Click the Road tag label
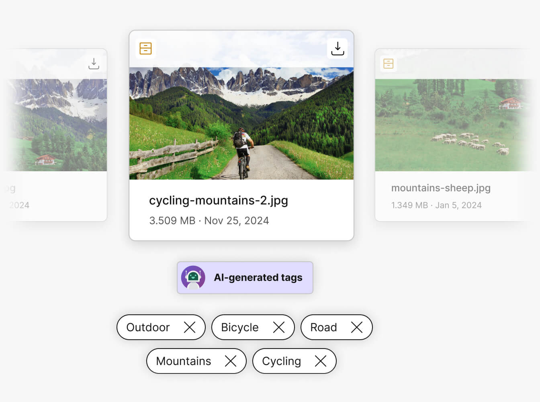This screenshot has width=540, height=402. pyautogui.click(x=323, y=327)
